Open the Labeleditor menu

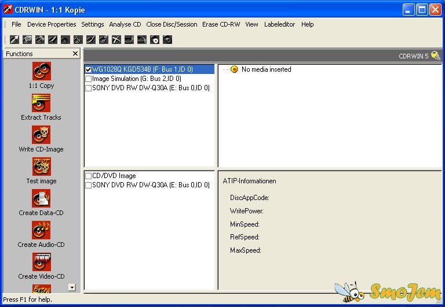pos(279,24)
